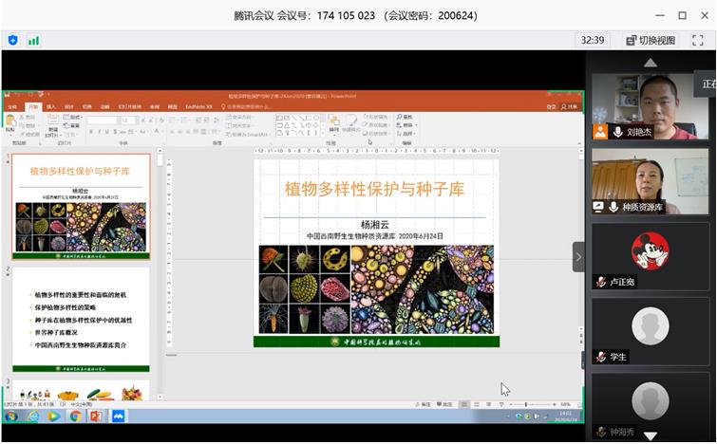The height and width of the screenshot is (444, 717).
Task: Click the Windows Start button
Action: [11, 416]
